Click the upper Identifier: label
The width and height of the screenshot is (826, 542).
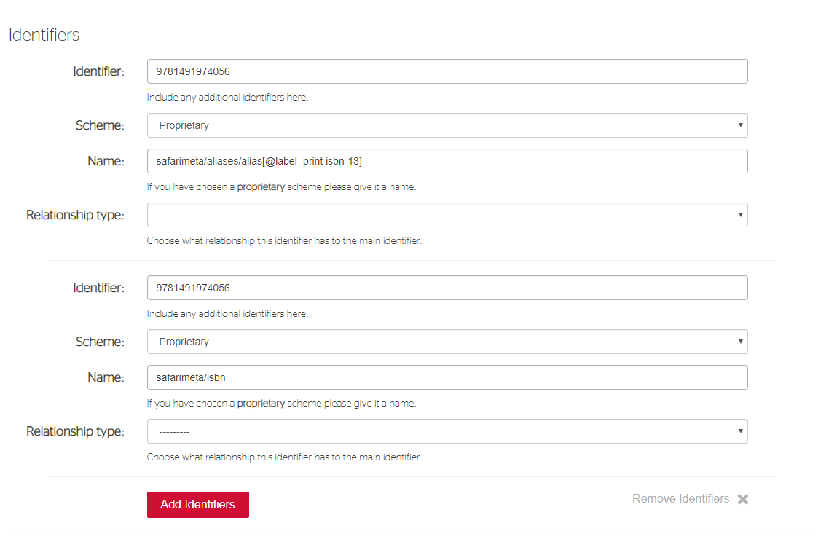click(x=98, y=71)
